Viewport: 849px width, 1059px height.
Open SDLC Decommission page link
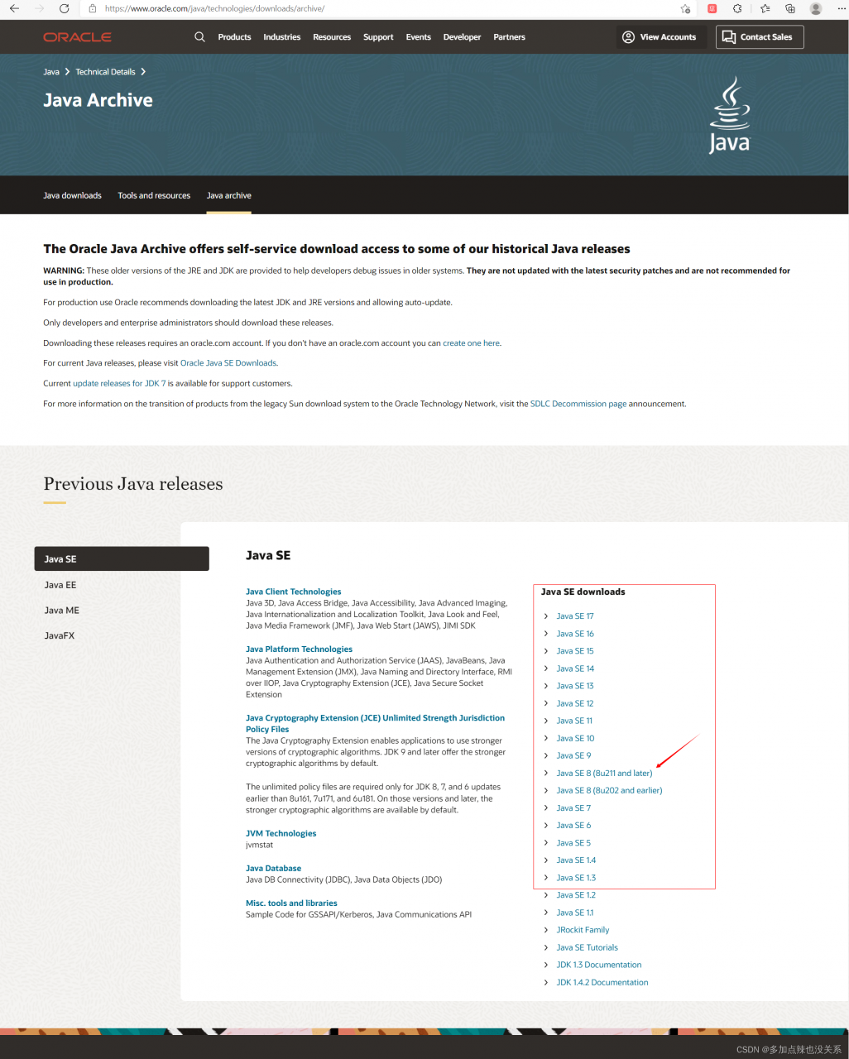(578, 404)
